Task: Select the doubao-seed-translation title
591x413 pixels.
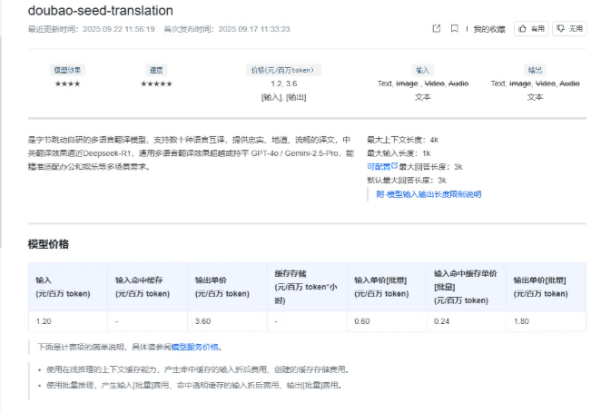Action: coord(101,11)
